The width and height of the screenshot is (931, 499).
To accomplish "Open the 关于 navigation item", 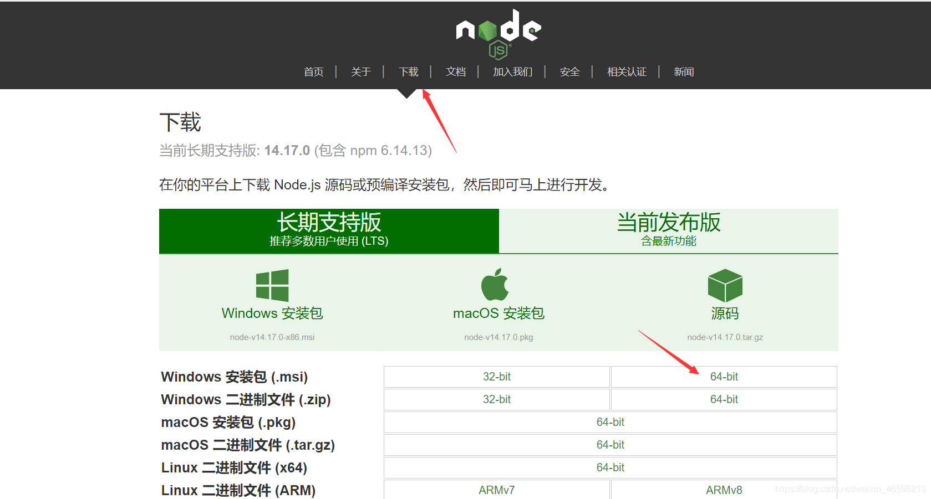I will (360, 72).
